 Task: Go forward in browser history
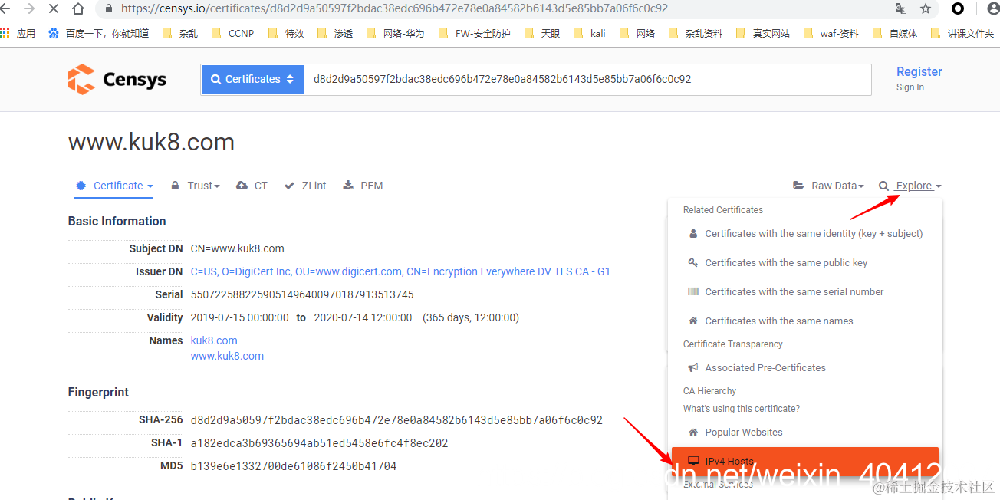click(x=29, y=8)
